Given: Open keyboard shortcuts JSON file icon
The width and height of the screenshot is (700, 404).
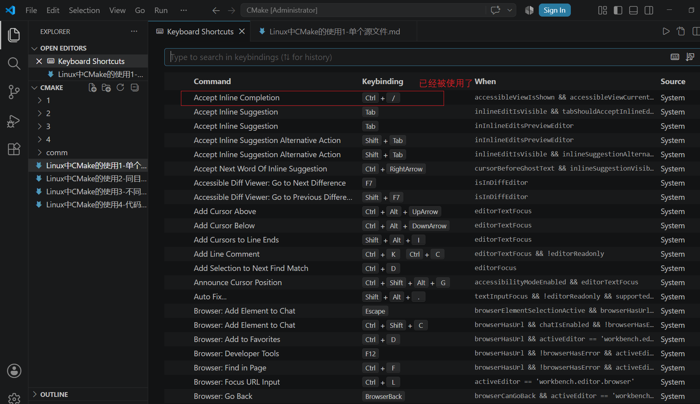Looking at the screenshot, I should [681, 31].
